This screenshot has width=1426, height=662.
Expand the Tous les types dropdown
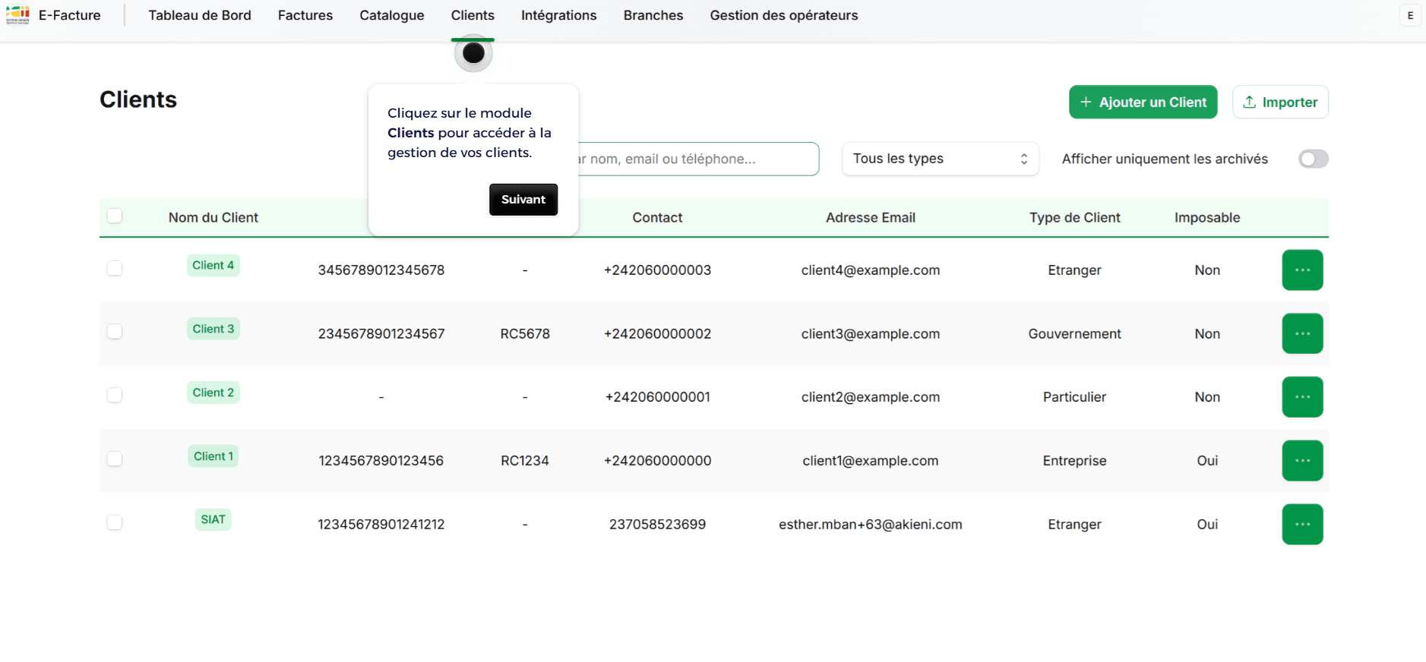[x=940, y=159]
